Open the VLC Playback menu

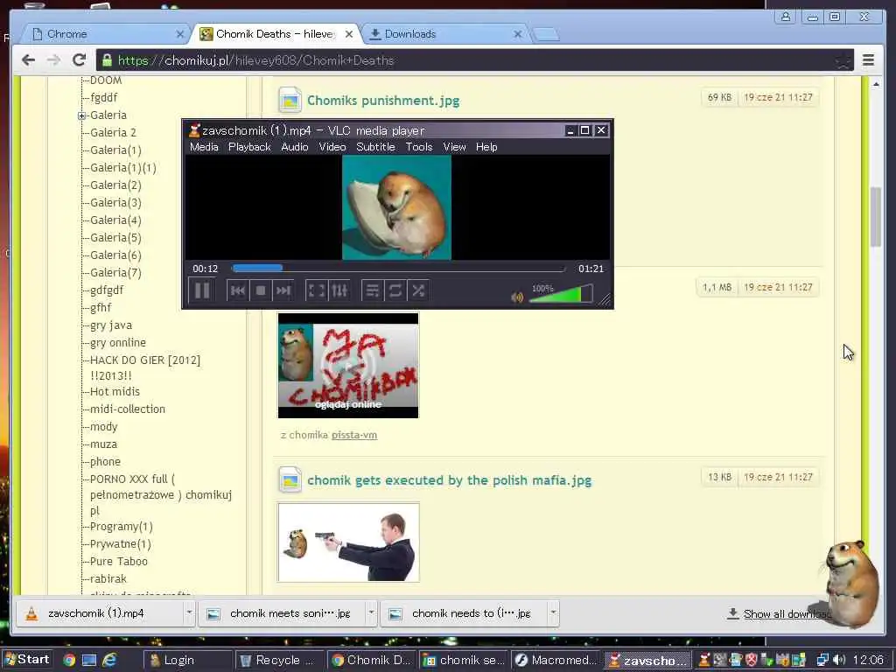tap(249, 147)
